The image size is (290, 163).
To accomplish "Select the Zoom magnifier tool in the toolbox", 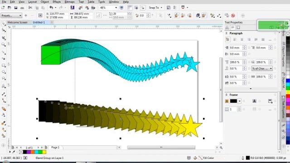I will [x=4, y=44].
